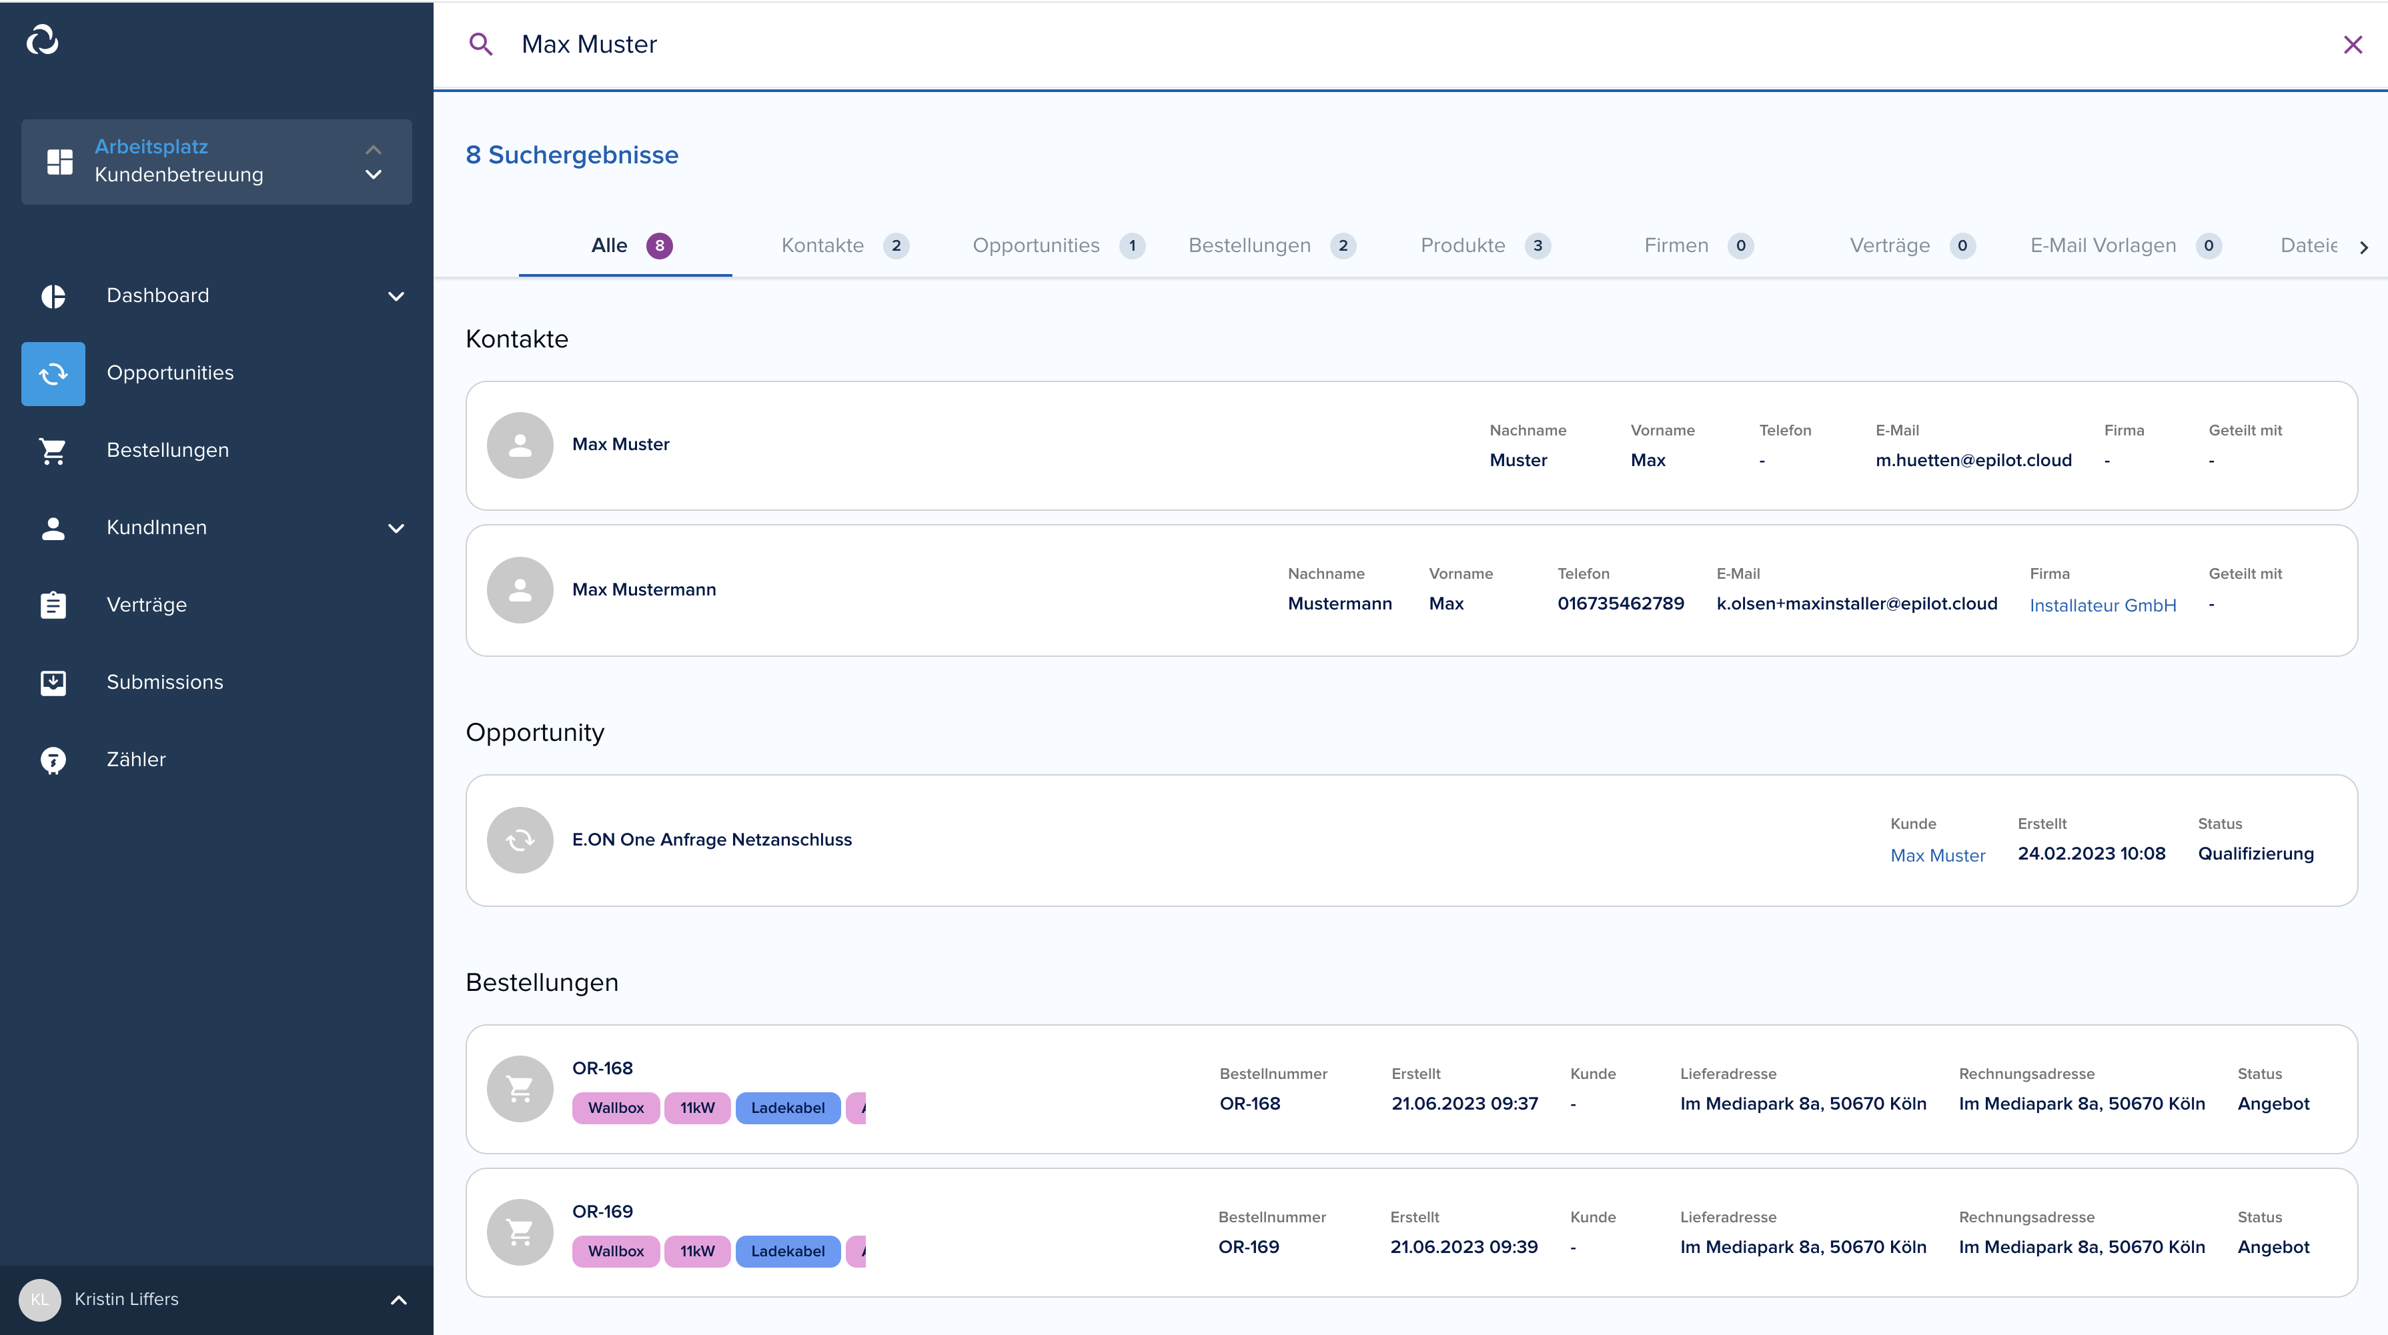The image size is (2388, 1335).
Task: Click the KundInnen person icon
Action: click(54, 527)
